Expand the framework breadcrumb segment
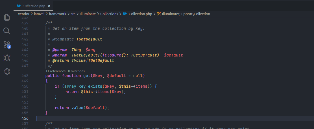This screenshot has height=129, width=314. point(58,14)
